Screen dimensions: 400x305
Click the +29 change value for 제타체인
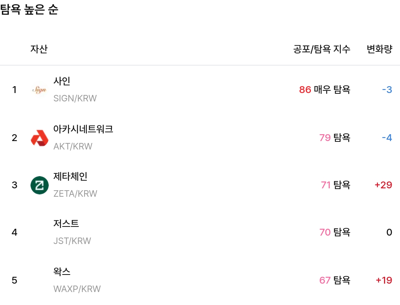[x=384, y=185]
